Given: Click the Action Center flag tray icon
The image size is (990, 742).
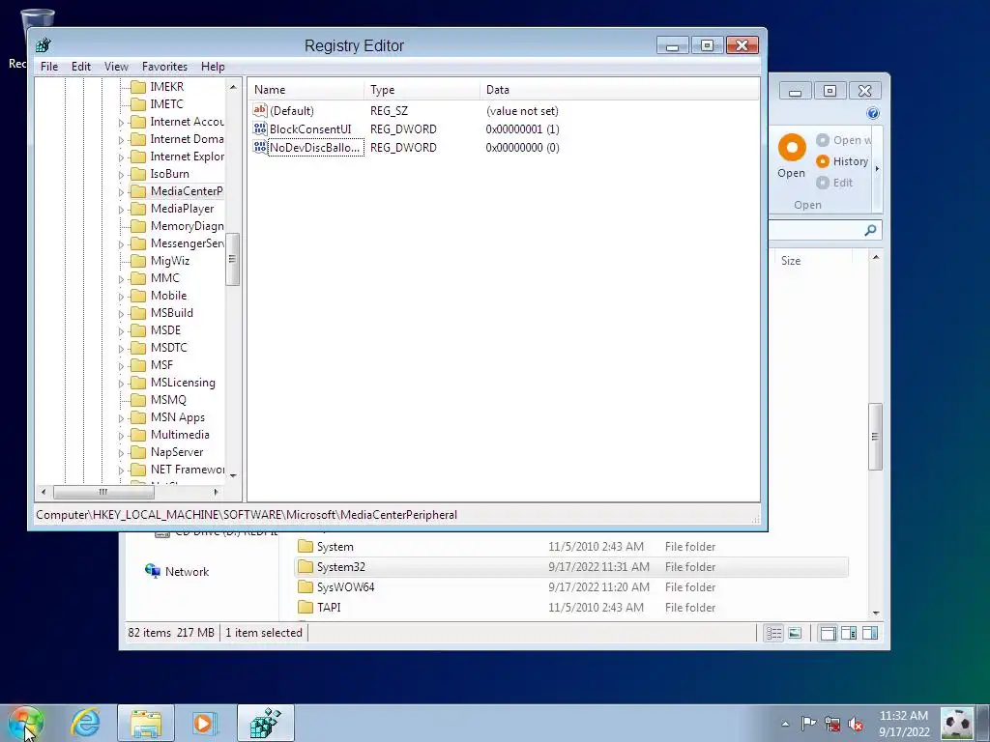Looking at the screenshot, I should pos(809,724).
